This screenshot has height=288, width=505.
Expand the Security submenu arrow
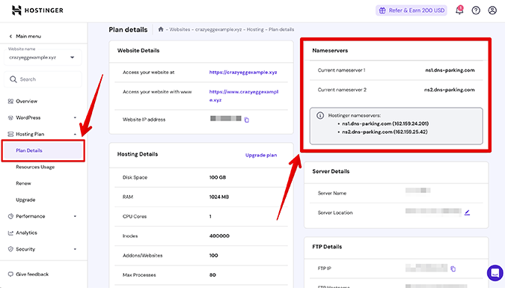tap(75, 249)
